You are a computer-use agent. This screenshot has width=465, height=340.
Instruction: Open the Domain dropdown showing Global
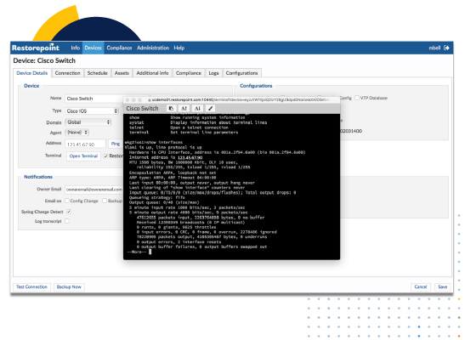(88, 122)
